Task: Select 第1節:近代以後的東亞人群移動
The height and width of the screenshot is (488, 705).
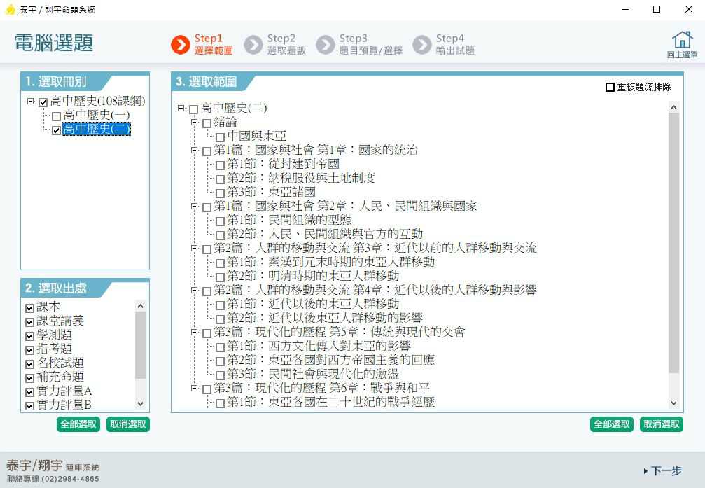Action: [312, 304]
